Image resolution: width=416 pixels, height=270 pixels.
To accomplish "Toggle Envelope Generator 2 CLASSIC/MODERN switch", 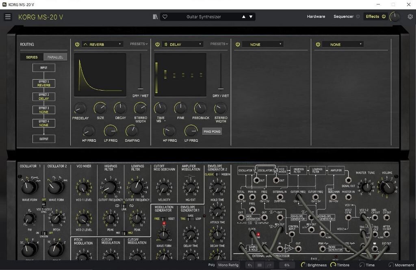I will tap(217, 174).
